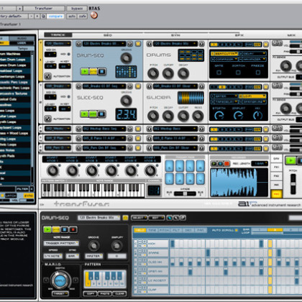The width and height of the screenshot is (302, 302).
Task: Click trigger pad number 1
Action: coord(169,179)
